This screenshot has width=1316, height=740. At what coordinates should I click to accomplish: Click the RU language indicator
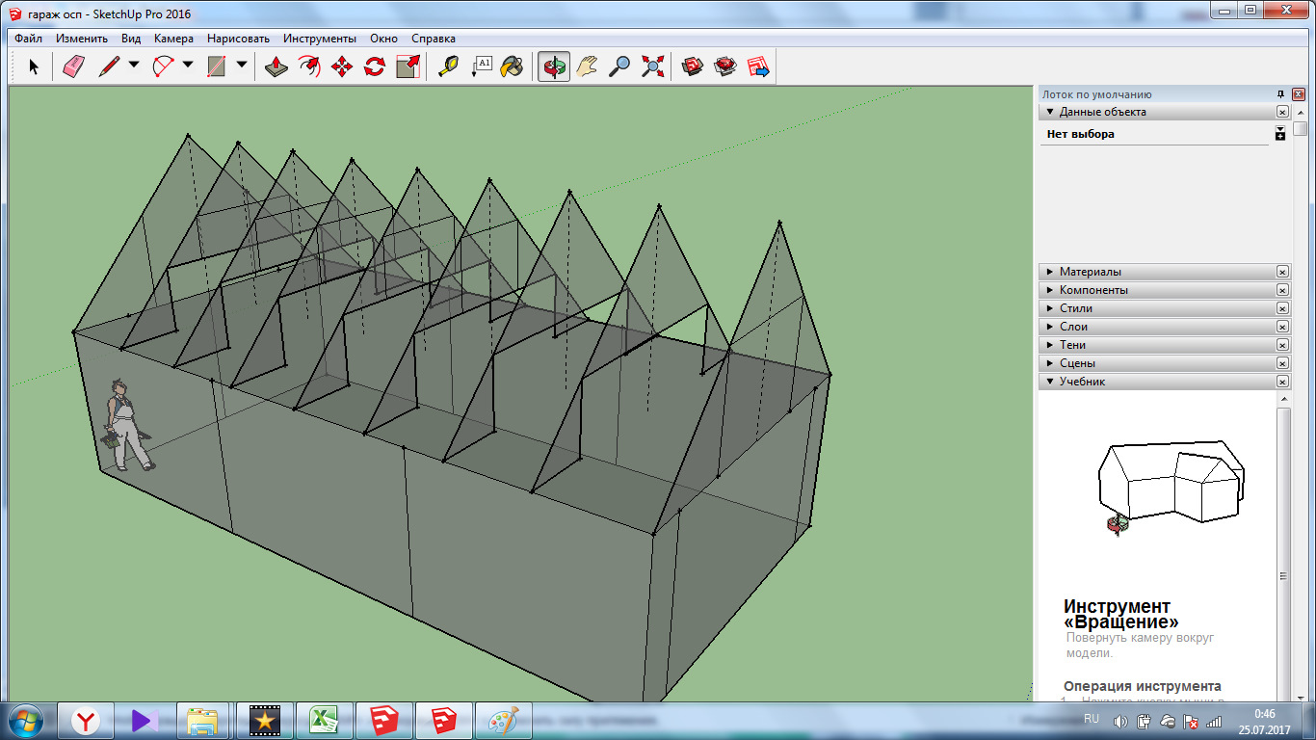coord(1092,719)
